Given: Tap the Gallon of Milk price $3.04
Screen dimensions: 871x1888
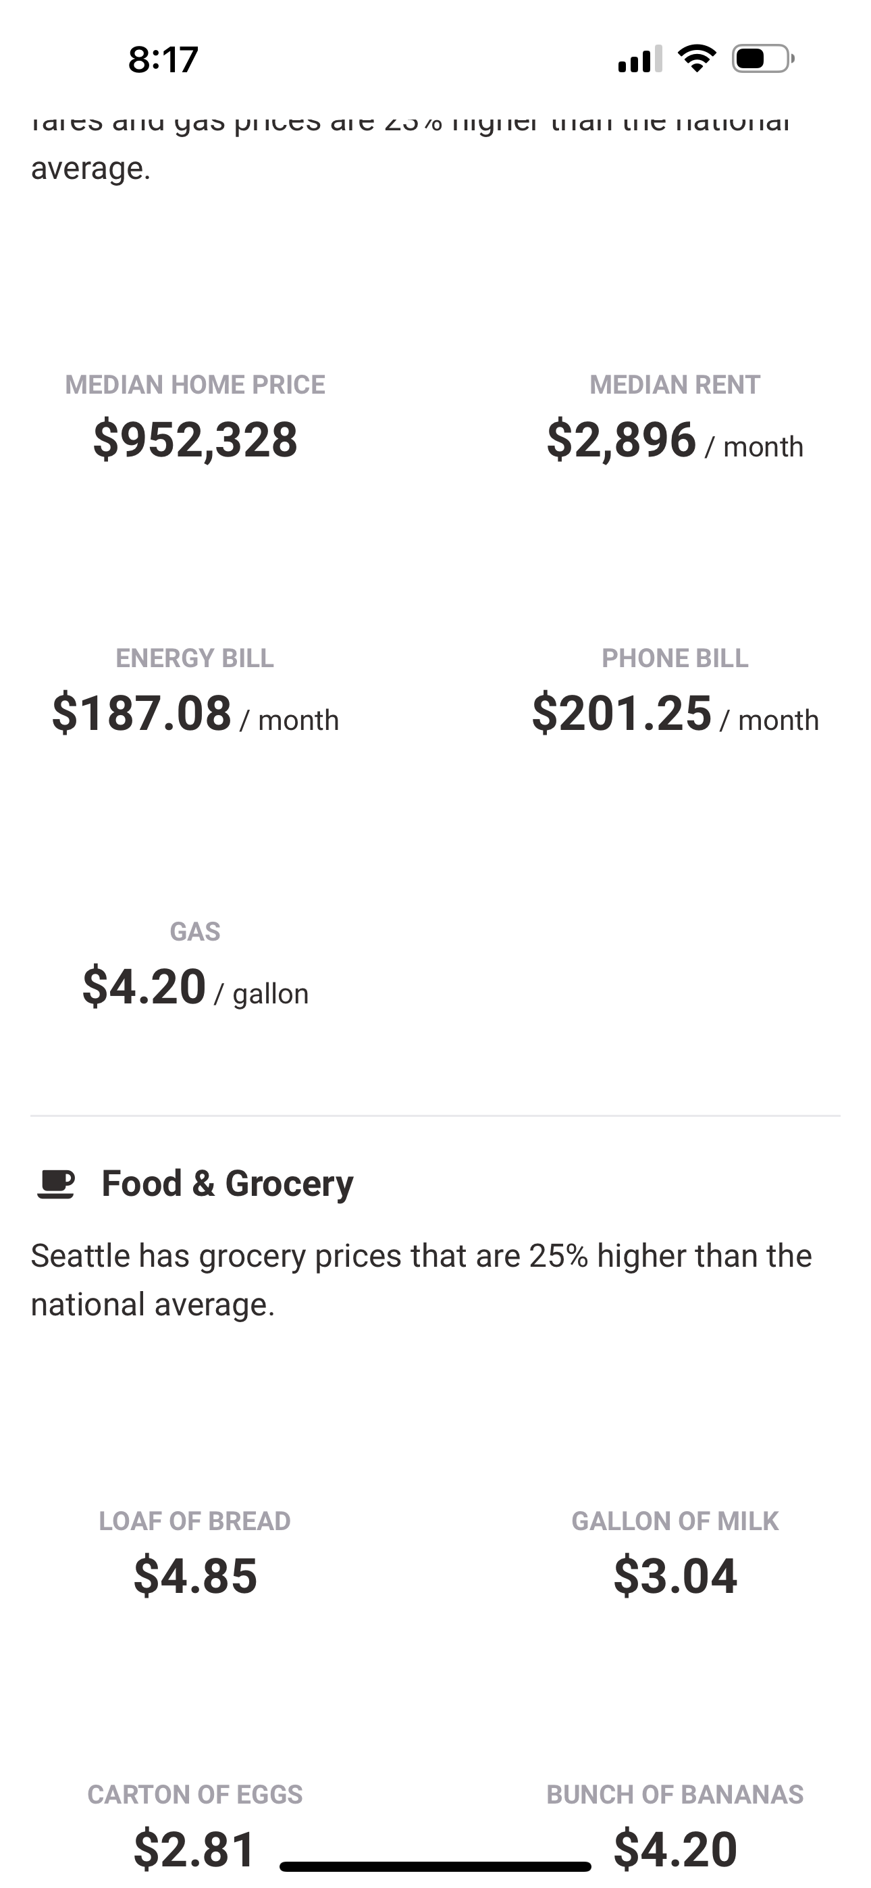Looking at the screenshot, I should [675, 1577].
